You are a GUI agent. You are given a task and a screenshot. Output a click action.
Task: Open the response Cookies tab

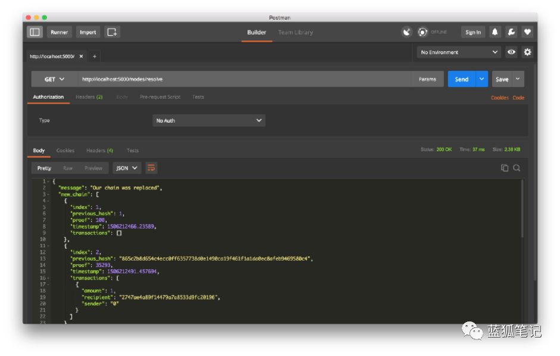tap(65, 151)
